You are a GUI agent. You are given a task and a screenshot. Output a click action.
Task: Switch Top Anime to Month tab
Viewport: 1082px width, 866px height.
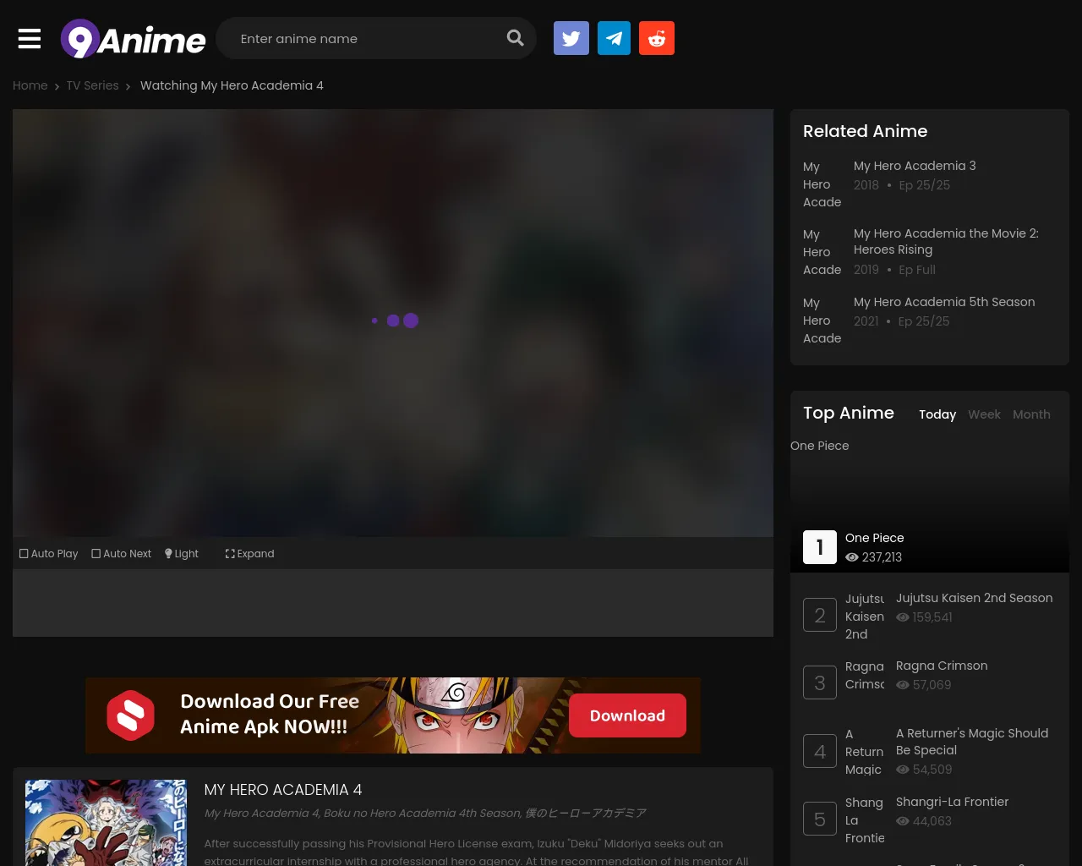pyautogui.click(x=1031, y=414)
